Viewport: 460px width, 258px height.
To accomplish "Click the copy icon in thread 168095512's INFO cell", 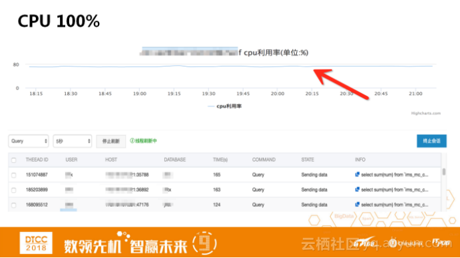I will pyautogui.click(x=357, y=204).
